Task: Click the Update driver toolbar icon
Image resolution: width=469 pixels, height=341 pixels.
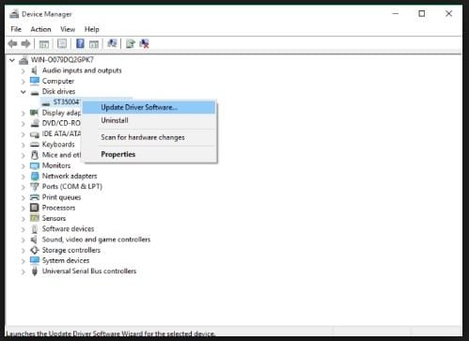Action: click(x=130, y=43)
